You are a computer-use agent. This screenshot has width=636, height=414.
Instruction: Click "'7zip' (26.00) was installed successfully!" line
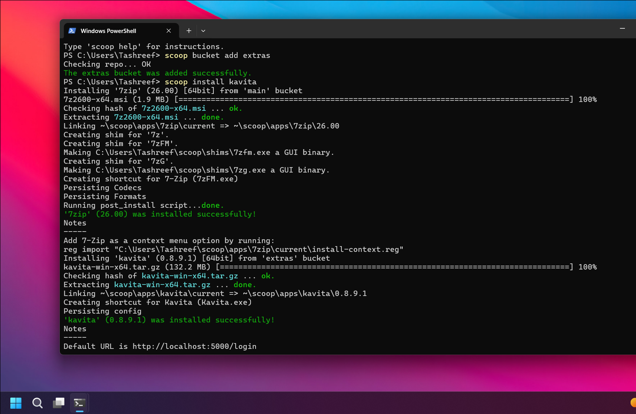160,214
